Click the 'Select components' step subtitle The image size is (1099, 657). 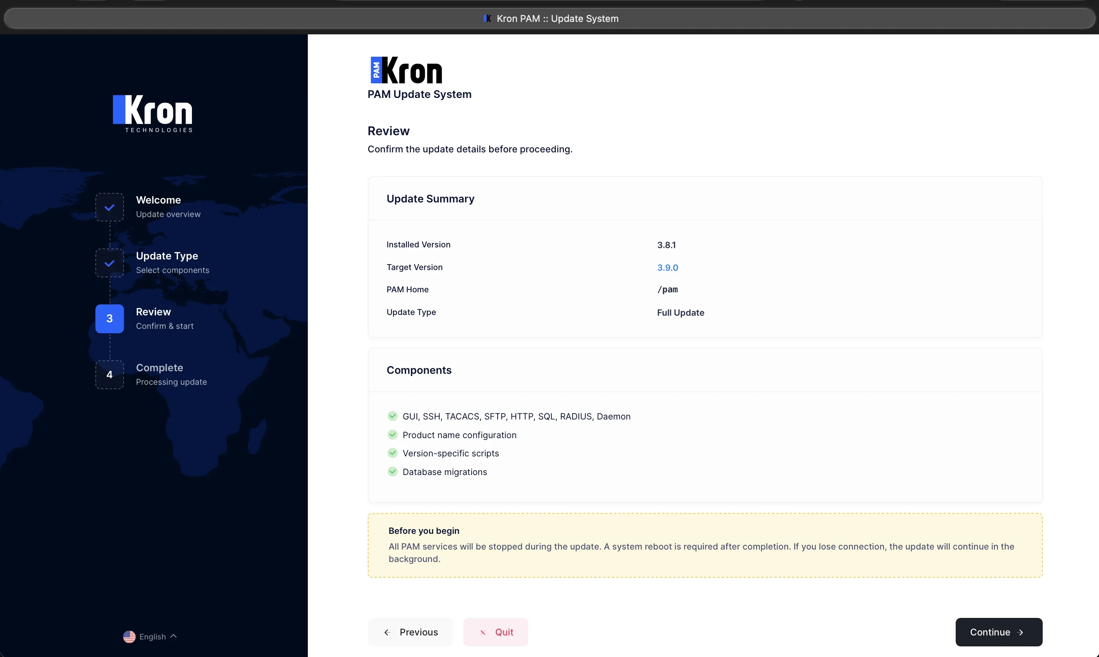[172, 270]
